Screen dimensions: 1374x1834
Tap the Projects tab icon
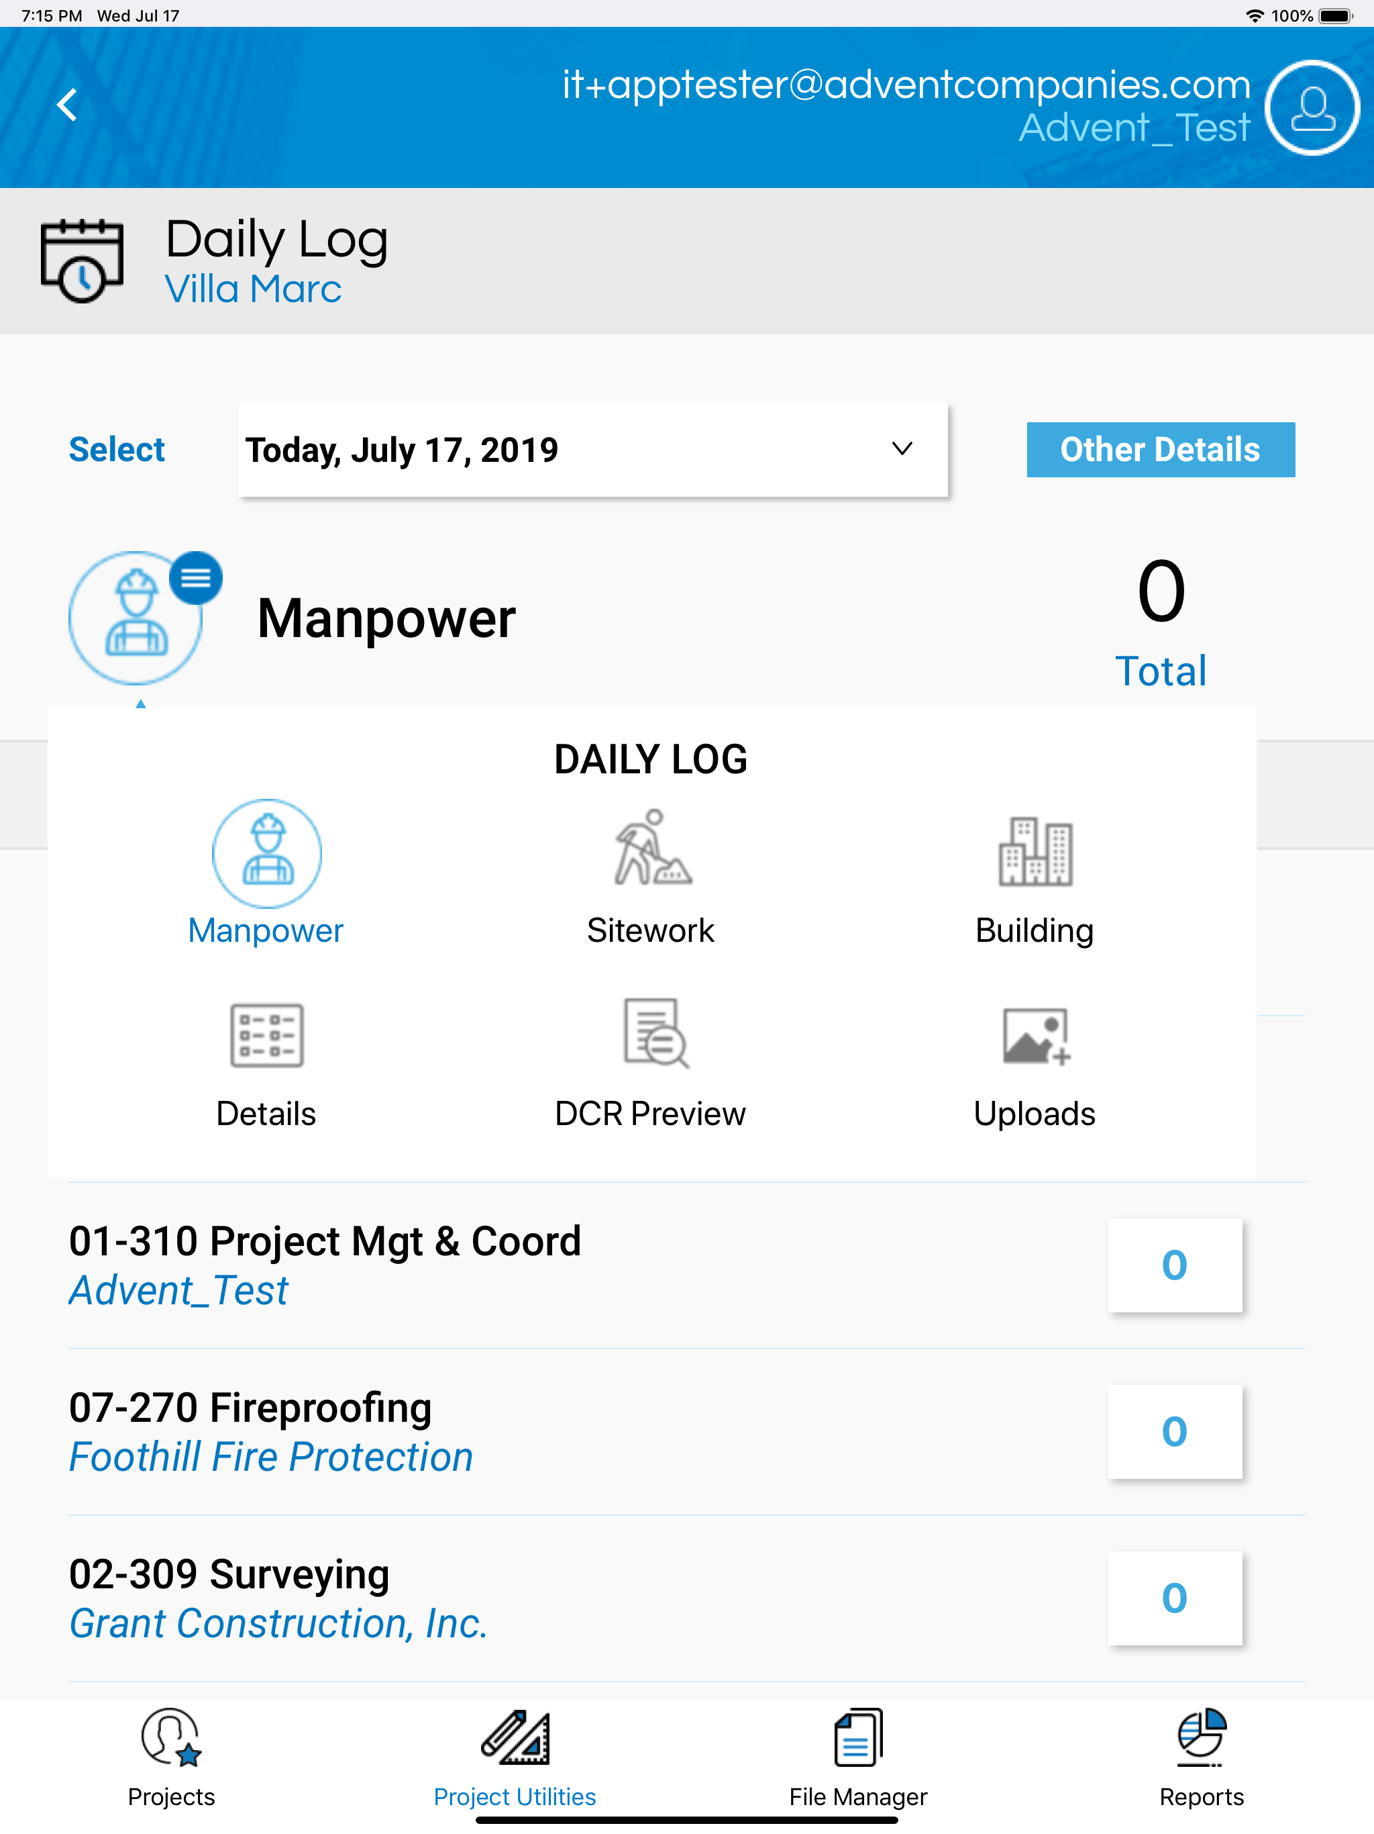[x=172, y=1737]
